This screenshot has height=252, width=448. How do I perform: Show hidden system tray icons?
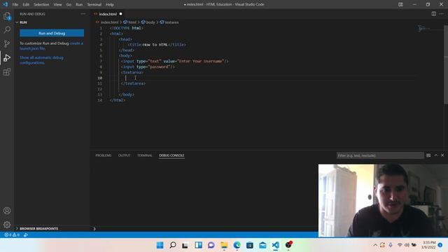click(x=375, y=245)
